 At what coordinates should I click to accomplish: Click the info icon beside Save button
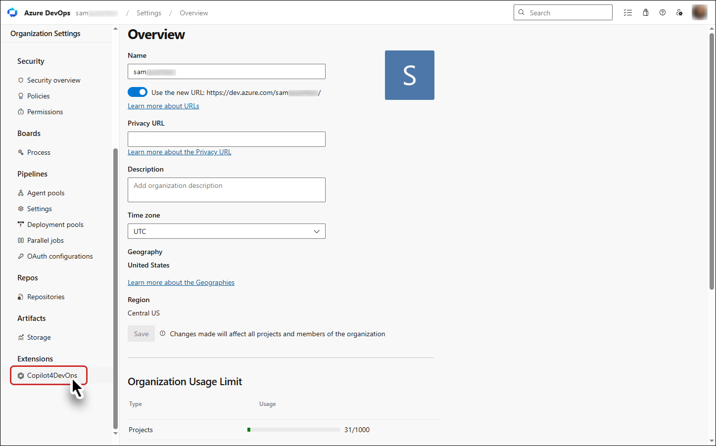click(x=163, y=334)
